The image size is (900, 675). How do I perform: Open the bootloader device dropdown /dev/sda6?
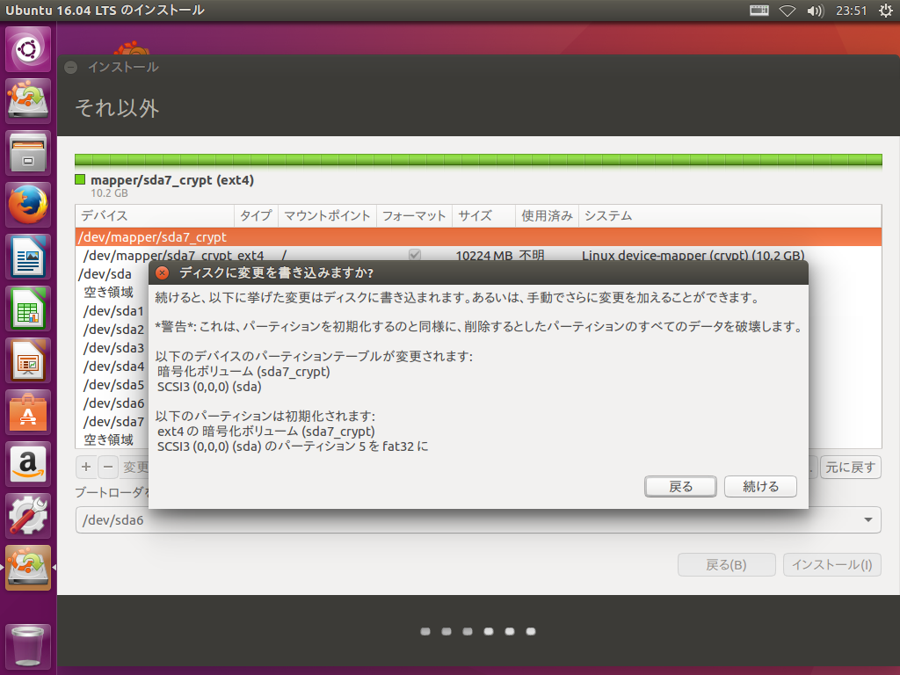coord(478,520)
